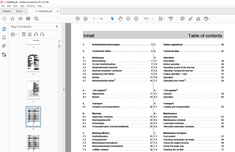The image size is (235, 152).
Task: Close the Page Thumbnails panel
Action: tap(57, 27)
